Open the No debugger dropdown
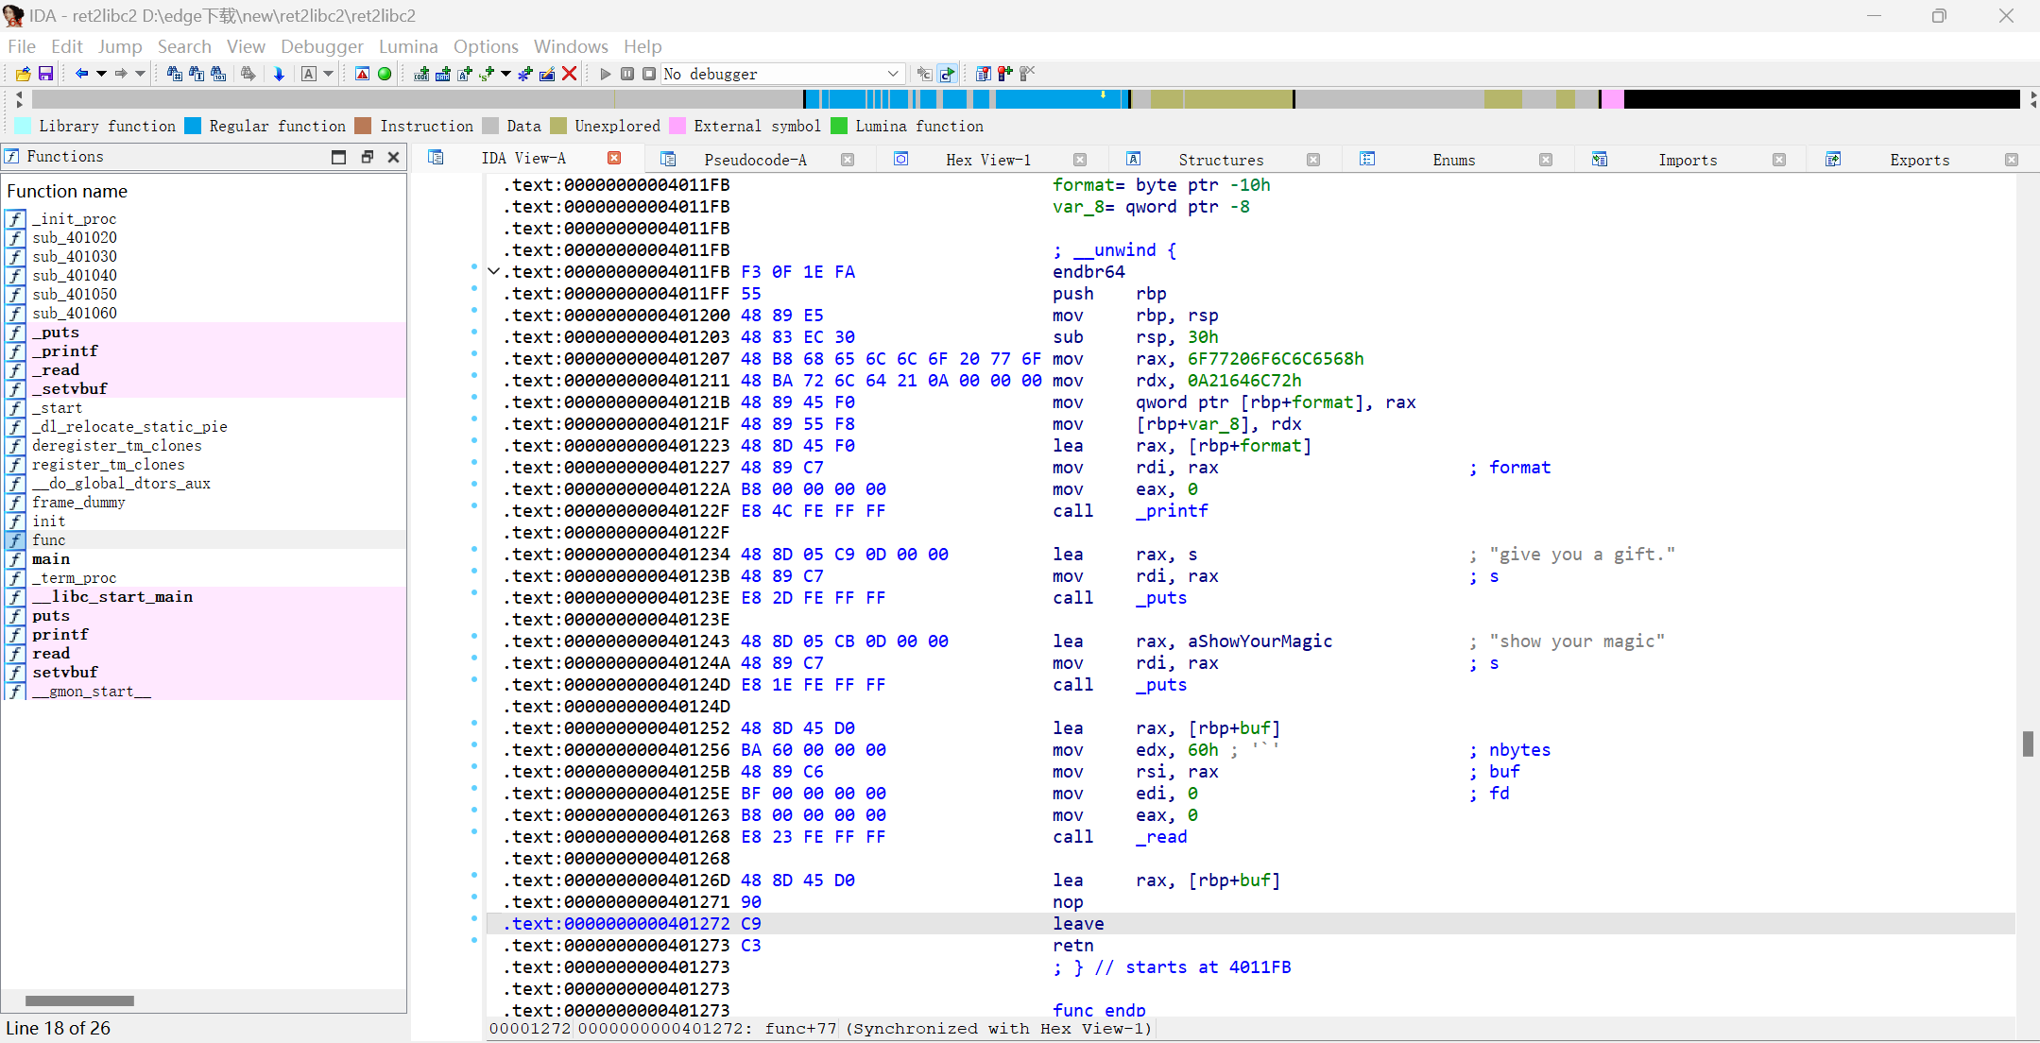Image resolution: width=2040 pixels, height=1043 pixels. pos(892,74)
